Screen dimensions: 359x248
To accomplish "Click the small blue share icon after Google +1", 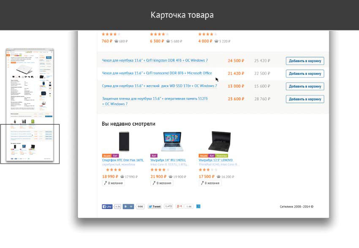I will point(199,206).
